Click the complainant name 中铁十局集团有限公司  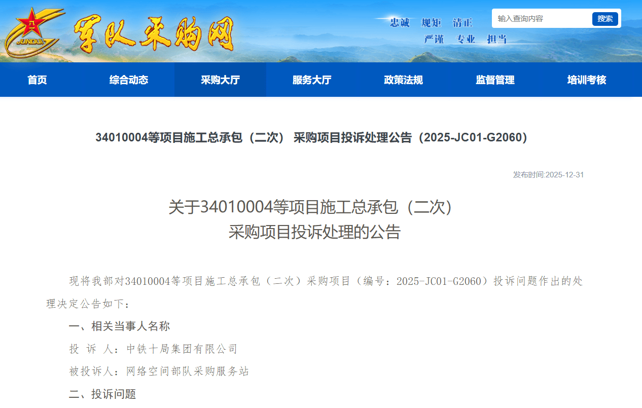click(182, 349)
